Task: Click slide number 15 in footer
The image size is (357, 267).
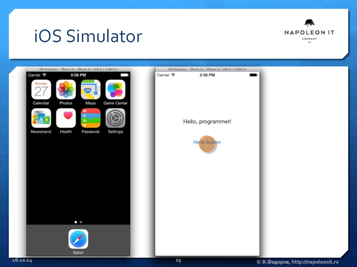Action: pyautogui.click(x=178, y=260)
